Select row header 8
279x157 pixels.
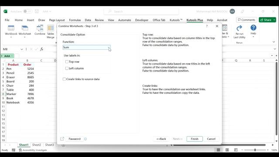pyautogui.click(x=3, y=94)
